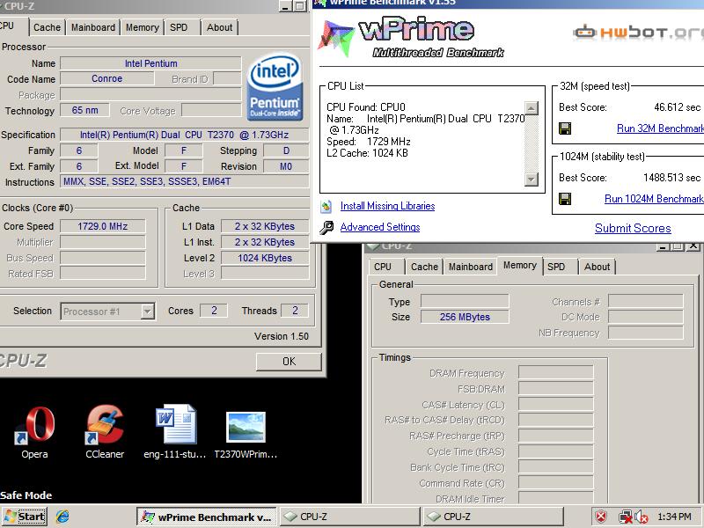Image resolution: width=704 pixels, height=528 pixels.
Task: Switch to SPD tab in left CPU-Z window
Action: click(x=179, y=27)
